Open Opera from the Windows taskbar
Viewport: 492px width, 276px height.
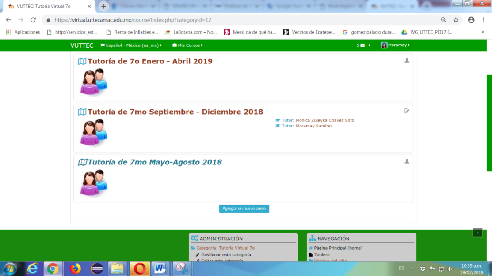[x=140, y=268]
